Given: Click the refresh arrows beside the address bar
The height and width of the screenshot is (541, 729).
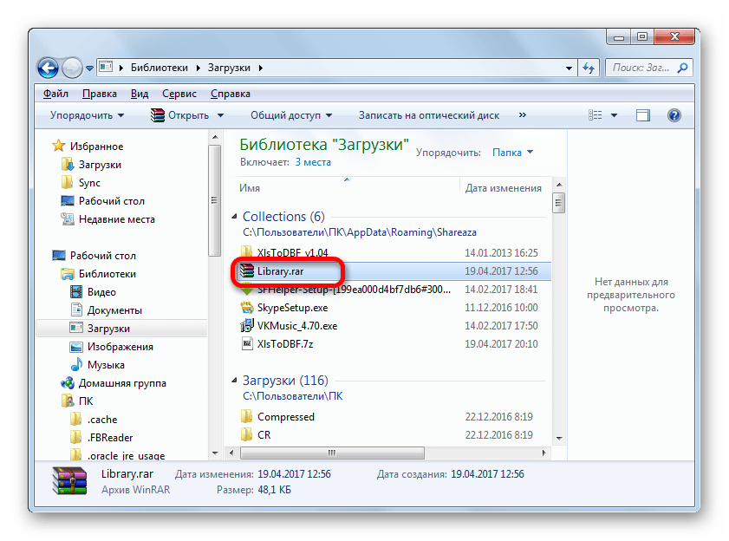Looking at the screenshot, I should [589, 68].
